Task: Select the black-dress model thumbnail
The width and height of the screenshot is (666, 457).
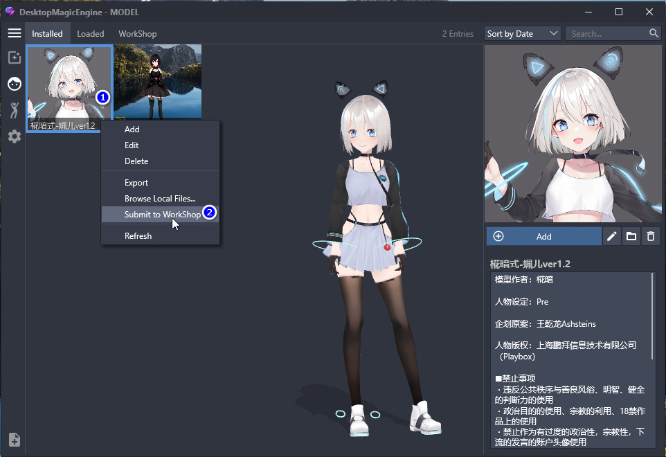Action: coord(158,82)
